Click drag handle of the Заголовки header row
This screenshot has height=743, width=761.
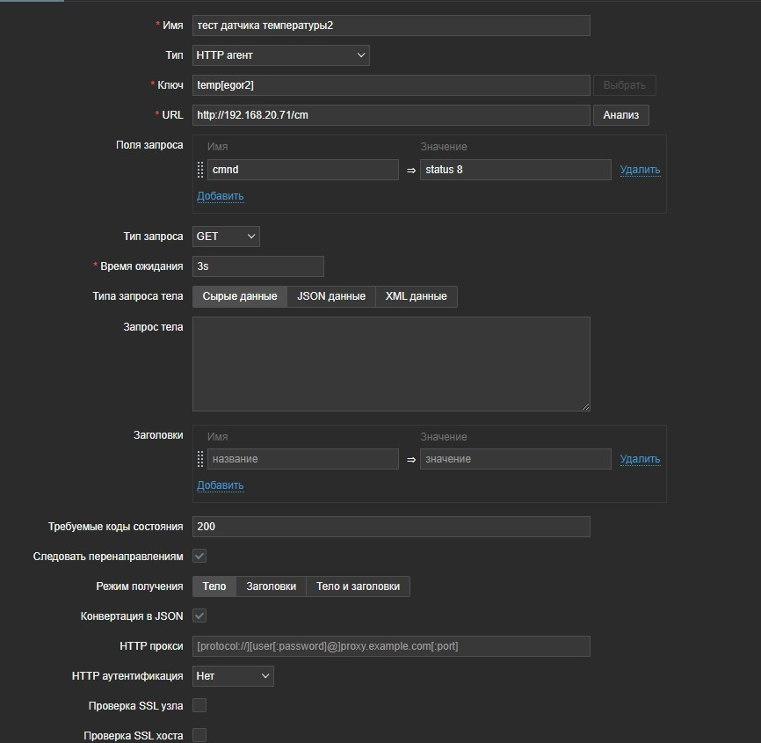200,459
